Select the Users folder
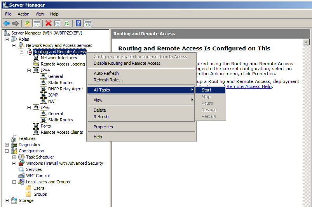312x207 pixels. tap(39, 188)
